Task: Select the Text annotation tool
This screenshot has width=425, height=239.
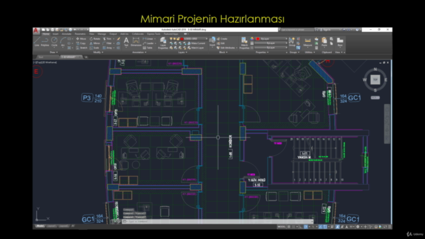Action: coord(126,42)
